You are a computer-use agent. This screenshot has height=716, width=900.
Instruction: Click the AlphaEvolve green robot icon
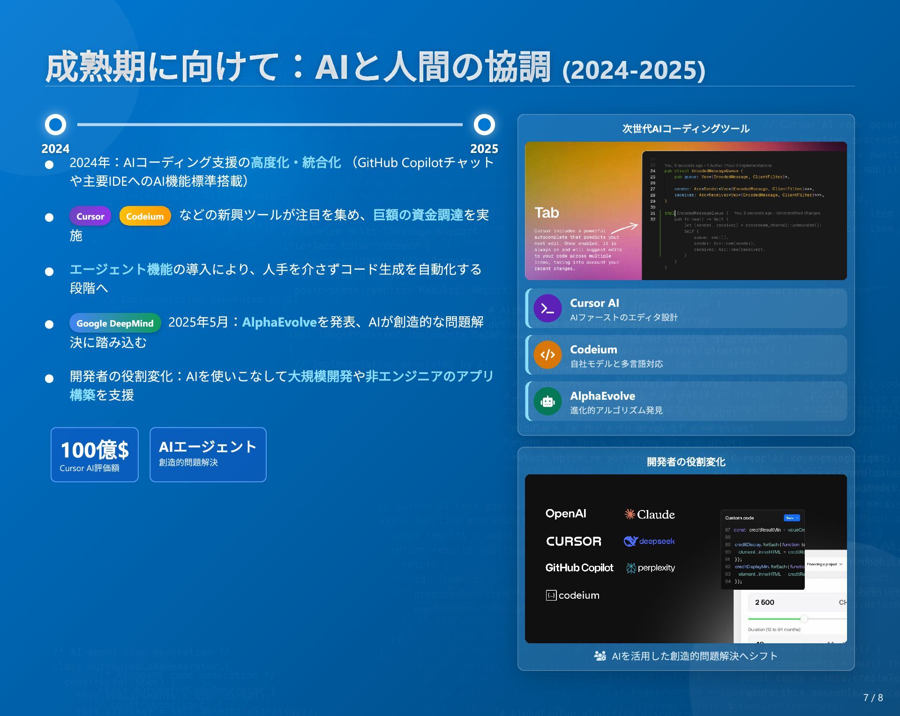click(x=547, y=401)
